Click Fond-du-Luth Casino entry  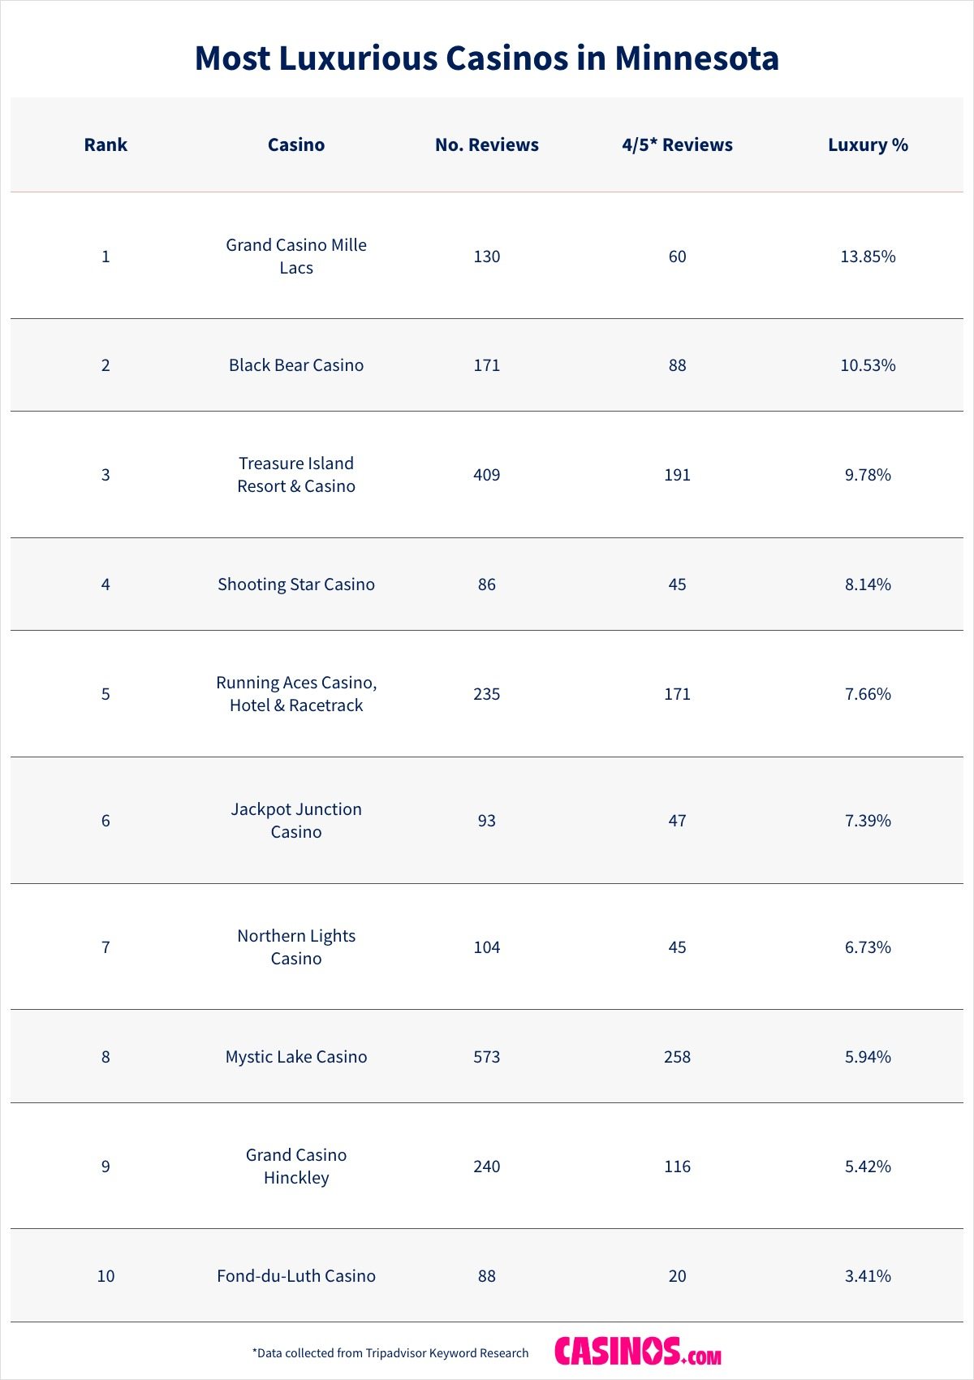pyautogui.click(x=296, y=1276)
